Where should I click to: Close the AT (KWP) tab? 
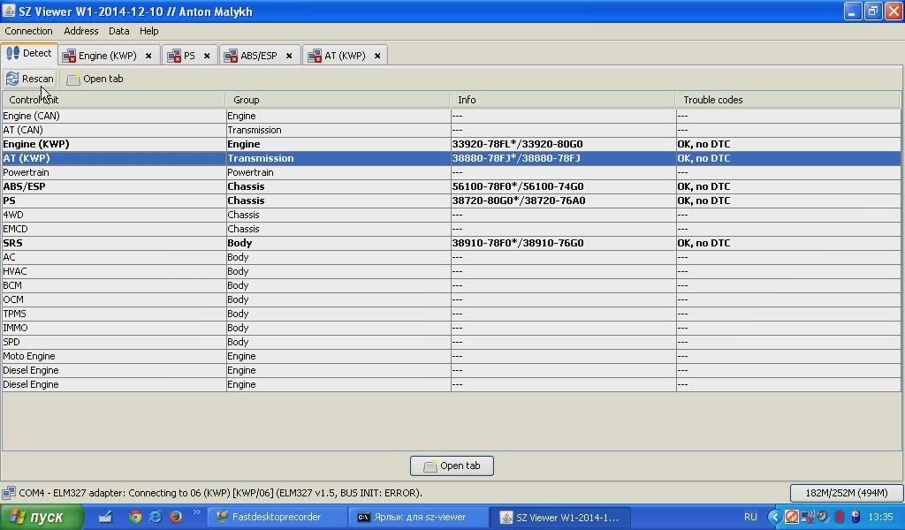[377, 56]
